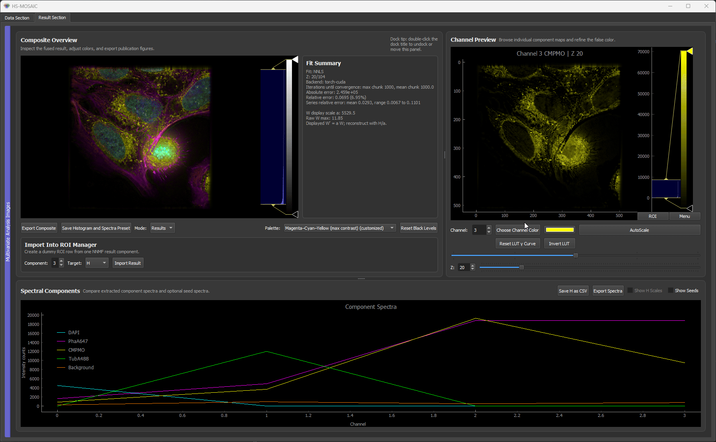
Task: Click the Composite Overview panel title
Action: (49, 40)
